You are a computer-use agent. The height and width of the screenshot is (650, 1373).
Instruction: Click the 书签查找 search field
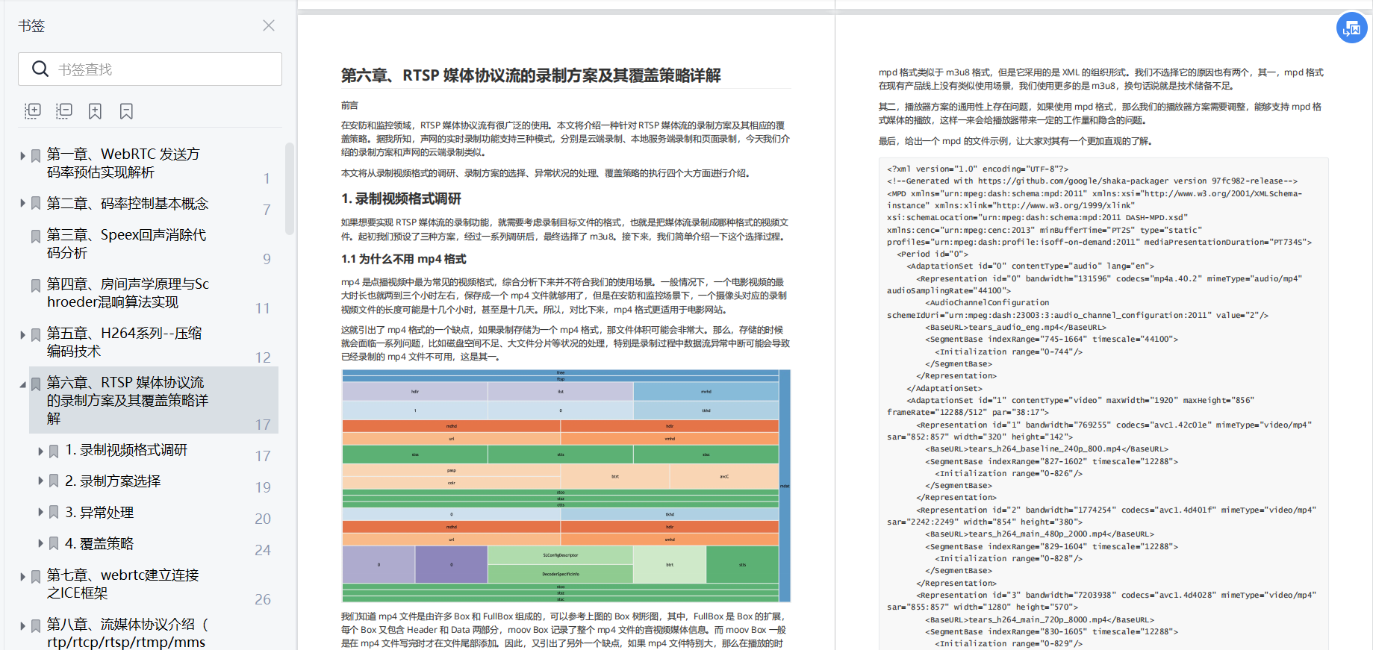(x=150, y=69)
